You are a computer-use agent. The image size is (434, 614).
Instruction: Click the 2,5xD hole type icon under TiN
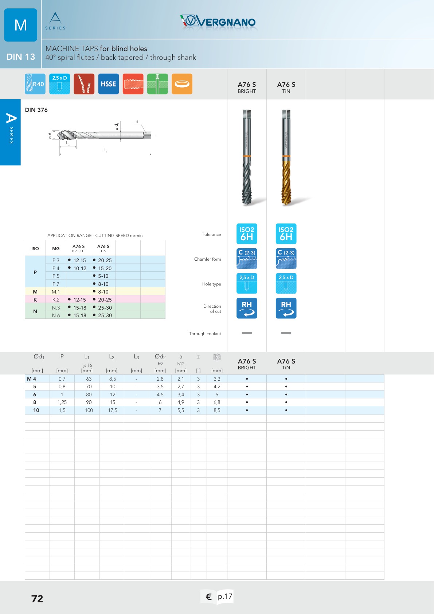[286, 283]
